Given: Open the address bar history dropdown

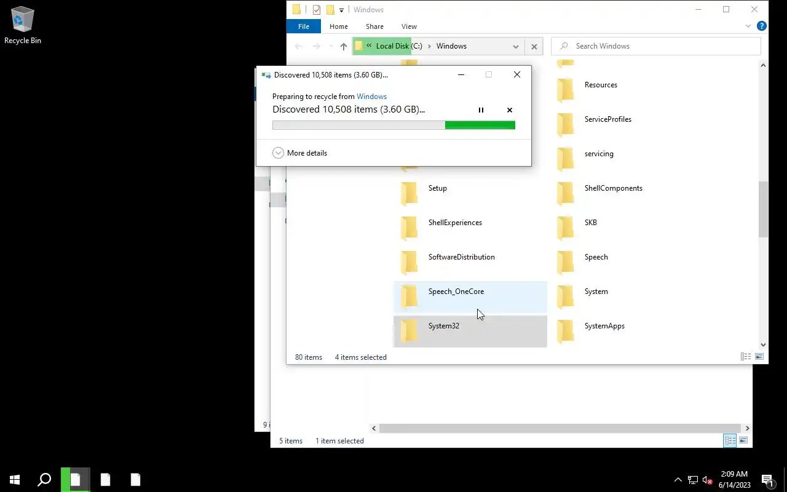Looking at the screenshot, I should [515, 46].
